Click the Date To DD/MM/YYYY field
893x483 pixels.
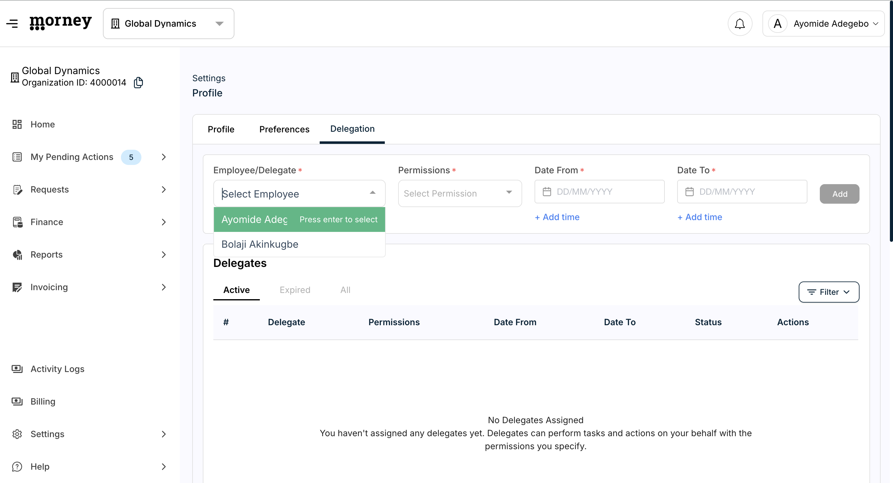pyautogui.click(x=742, y=192)
